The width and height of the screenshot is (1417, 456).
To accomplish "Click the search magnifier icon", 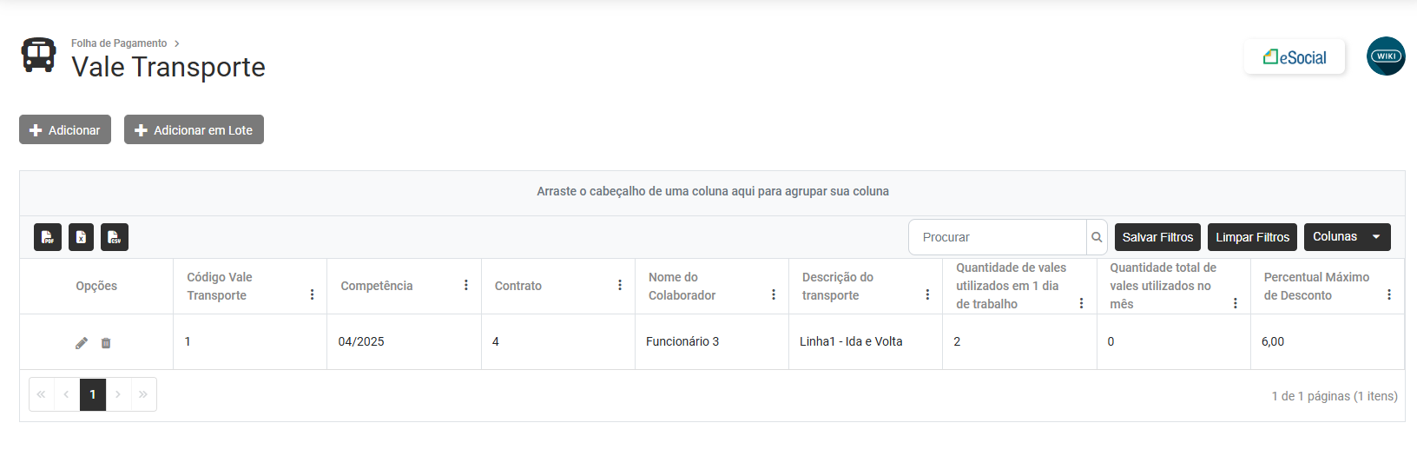I will click(1097, 237).
